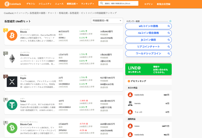Click Tether change -1.86%
Screen dimensions: 202x138
click(x=84, y=101)
